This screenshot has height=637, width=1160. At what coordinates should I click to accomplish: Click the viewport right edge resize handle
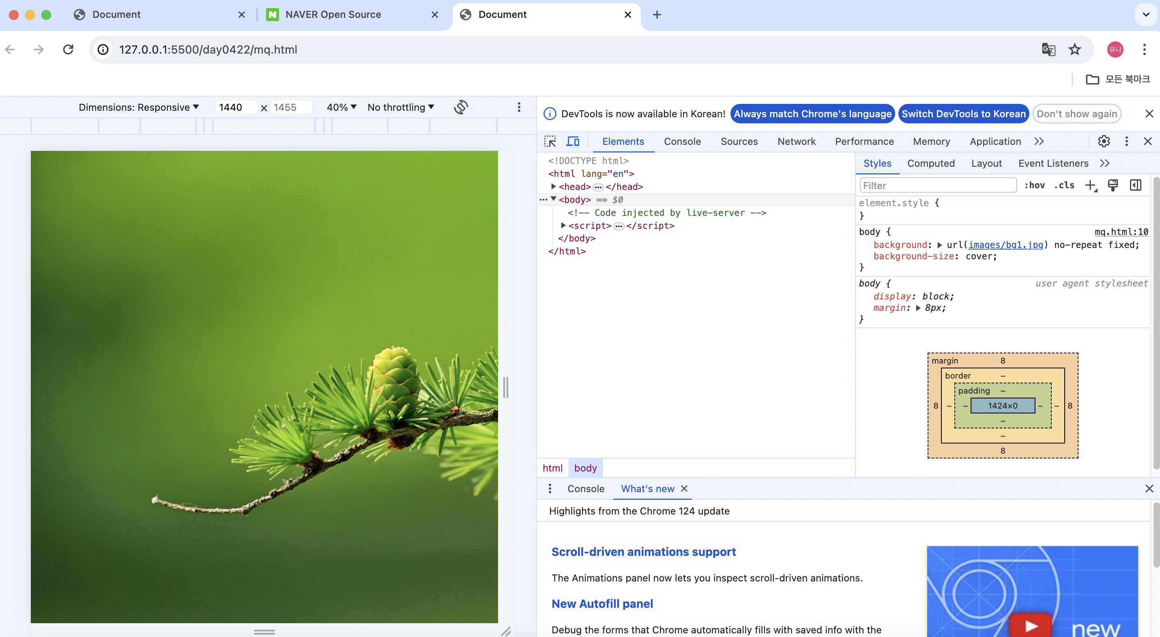506,387
